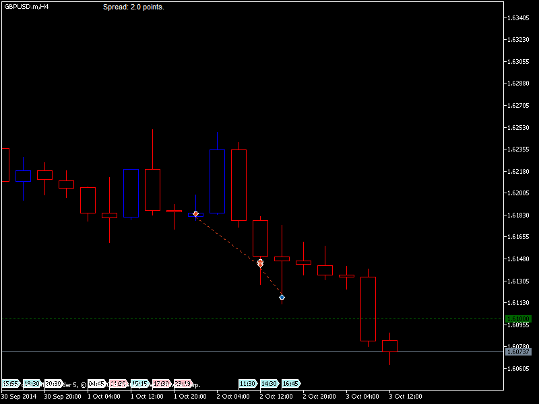Click the 1.61480 price scale value
The width and height of the screenshot is (539, 404).
(518, 259)
